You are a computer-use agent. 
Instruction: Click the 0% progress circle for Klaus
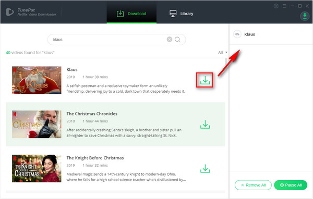pyautogui.click(x=237, y=34)
